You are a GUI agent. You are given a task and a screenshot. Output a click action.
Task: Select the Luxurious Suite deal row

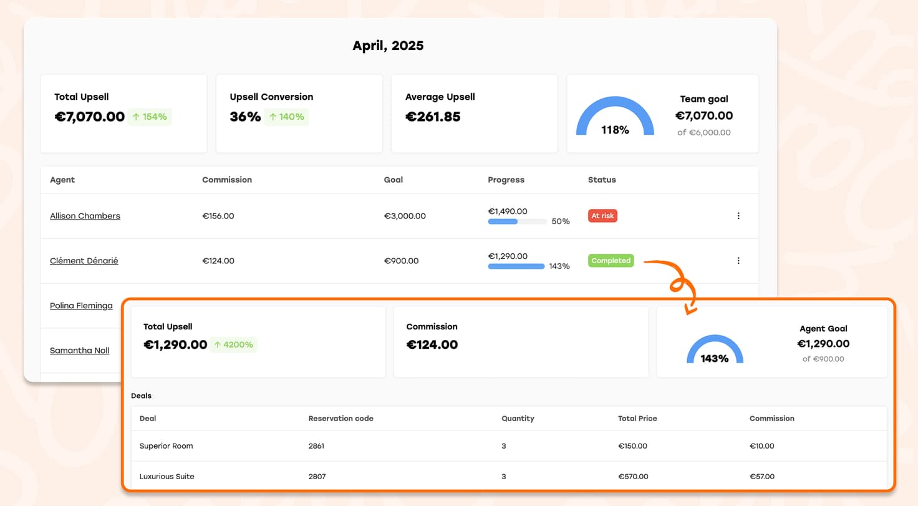167,477
